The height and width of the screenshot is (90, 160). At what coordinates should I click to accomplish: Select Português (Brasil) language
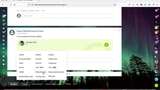tap(25, 59)
